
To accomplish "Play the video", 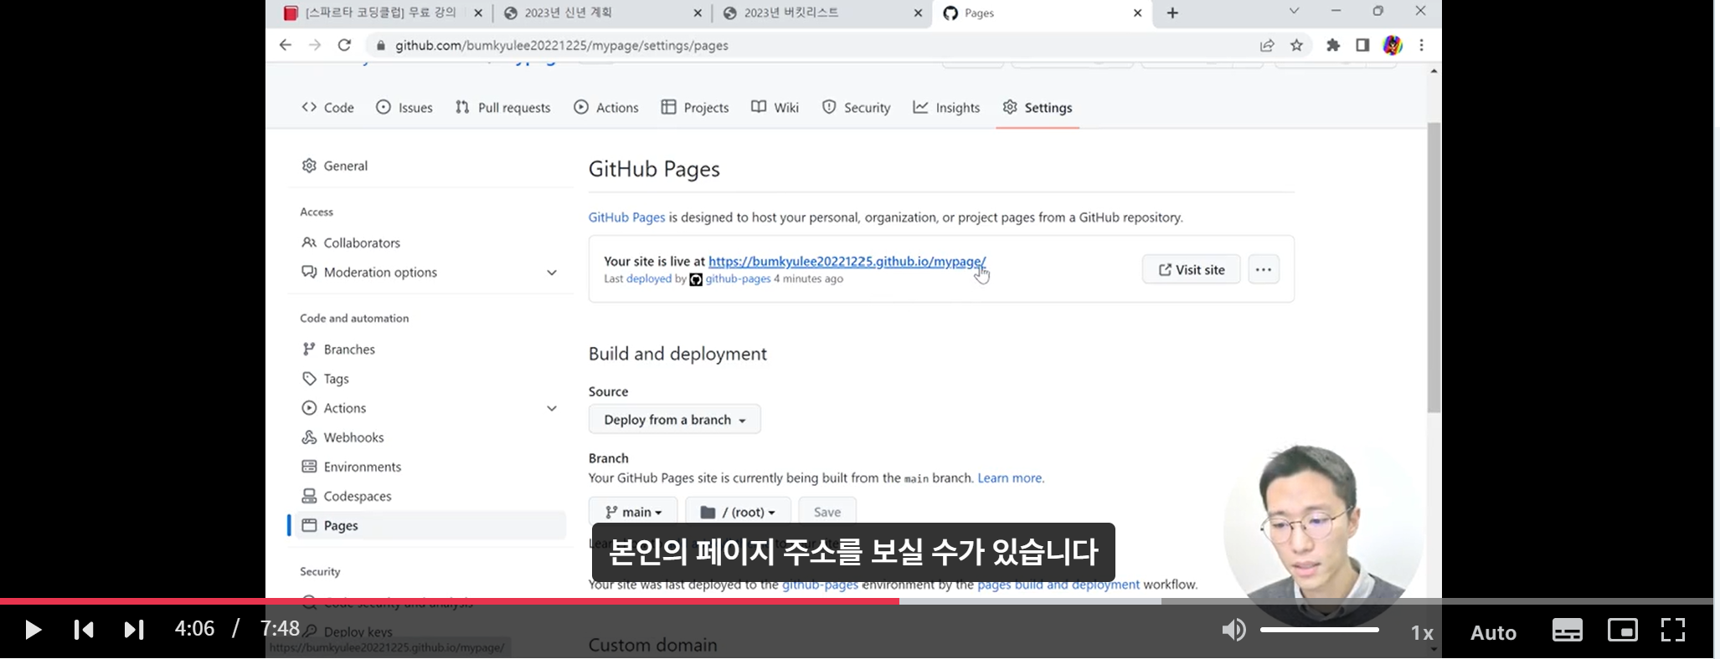I will [x=33, y=630].
